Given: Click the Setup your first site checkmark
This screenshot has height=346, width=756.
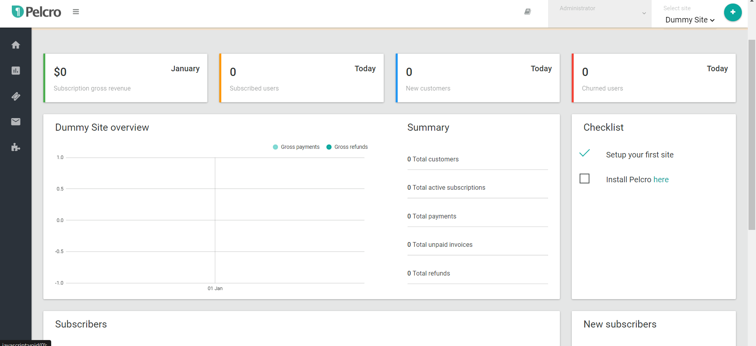Looking at the screenshot, I should tap(585, 153).
